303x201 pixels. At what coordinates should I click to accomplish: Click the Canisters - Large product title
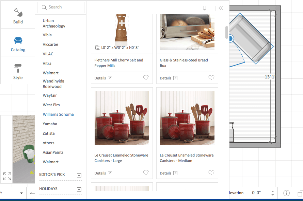[x=121, y=158]
